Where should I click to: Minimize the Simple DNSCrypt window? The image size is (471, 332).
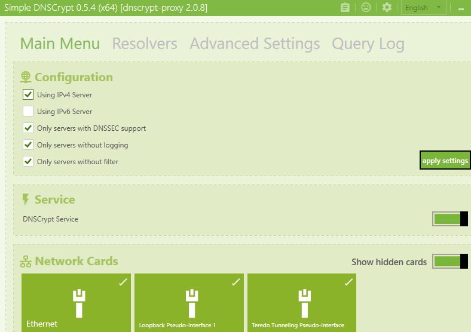(461, 9)
